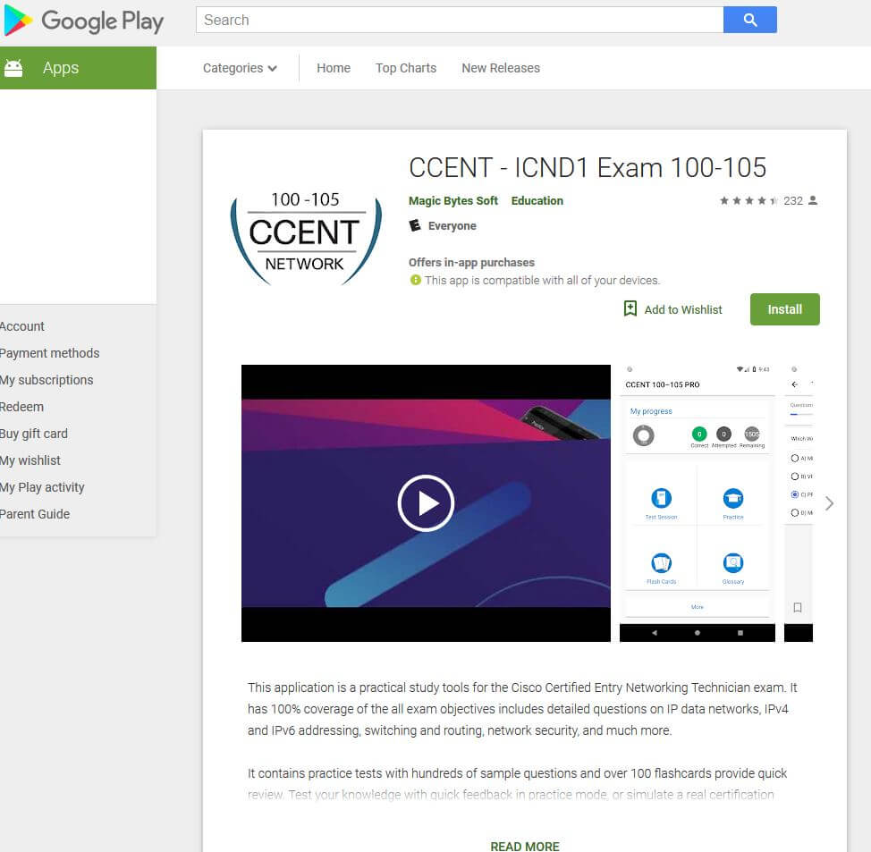Open My subscriptions in sidebar

pyautogui.click(x=47, y=380)
